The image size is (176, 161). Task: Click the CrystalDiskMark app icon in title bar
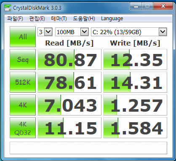point(8,8)
